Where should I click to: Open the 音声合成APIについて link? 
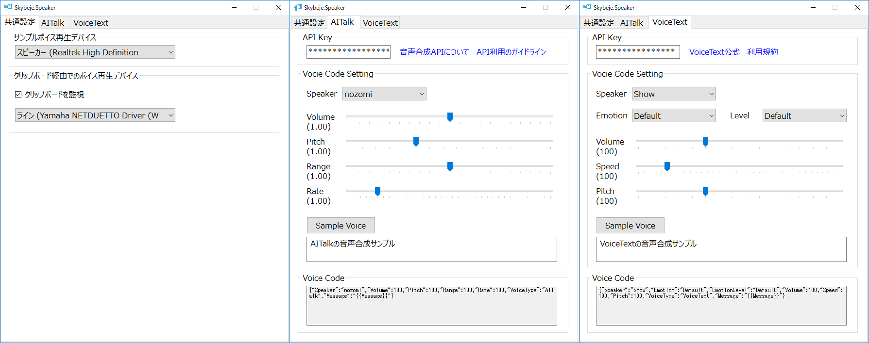pyautogui.click(x=434, y=52)
